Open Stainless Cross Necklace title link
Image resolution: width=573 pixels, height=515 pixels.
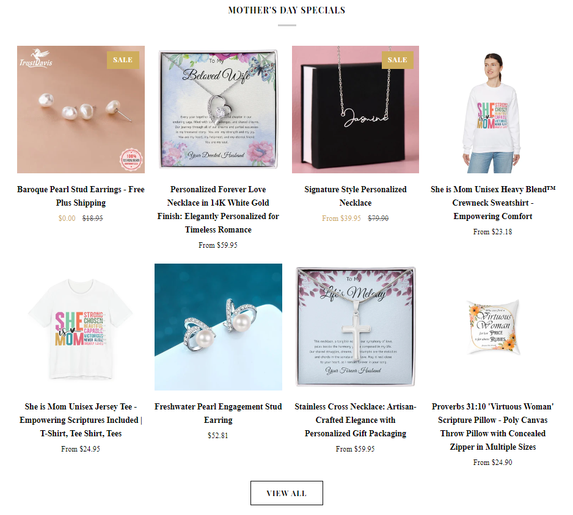(356, 420)
